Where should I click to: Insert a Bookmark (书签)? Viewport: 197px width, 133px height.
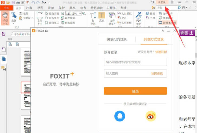[151, 18]
